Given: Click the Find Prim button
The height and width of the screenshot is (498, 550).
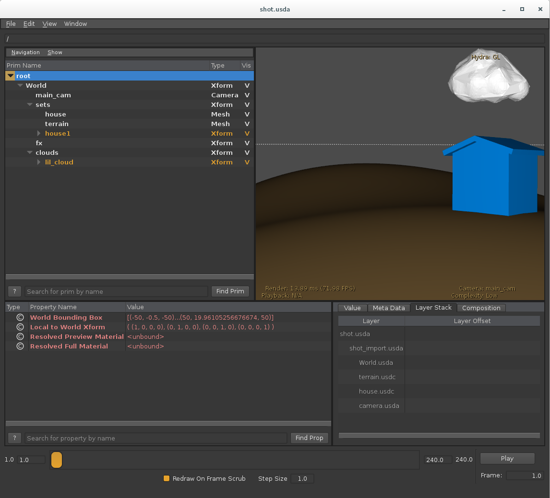Looking at the screenshot, I should tap(230, 291).
